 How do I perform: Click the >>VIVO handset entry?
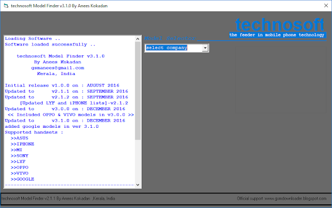coord(20,173)
